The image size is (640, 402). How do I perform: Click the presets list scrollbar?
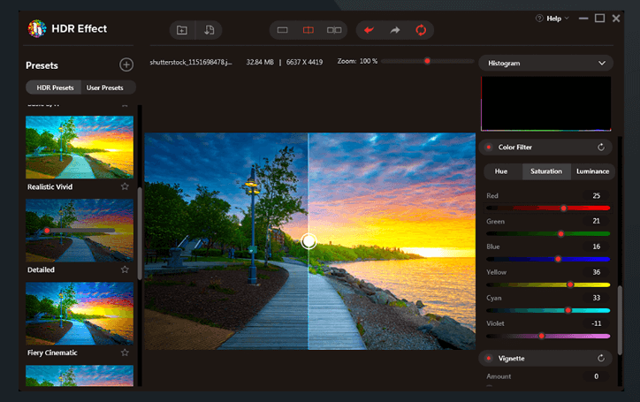click(x=140, y=233)
